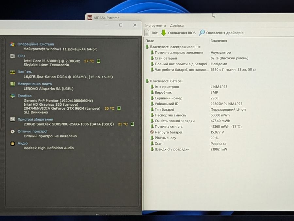Click the RAM memory stick icon
The width and height of the screenshot is (294, 221).
[12, 72]
